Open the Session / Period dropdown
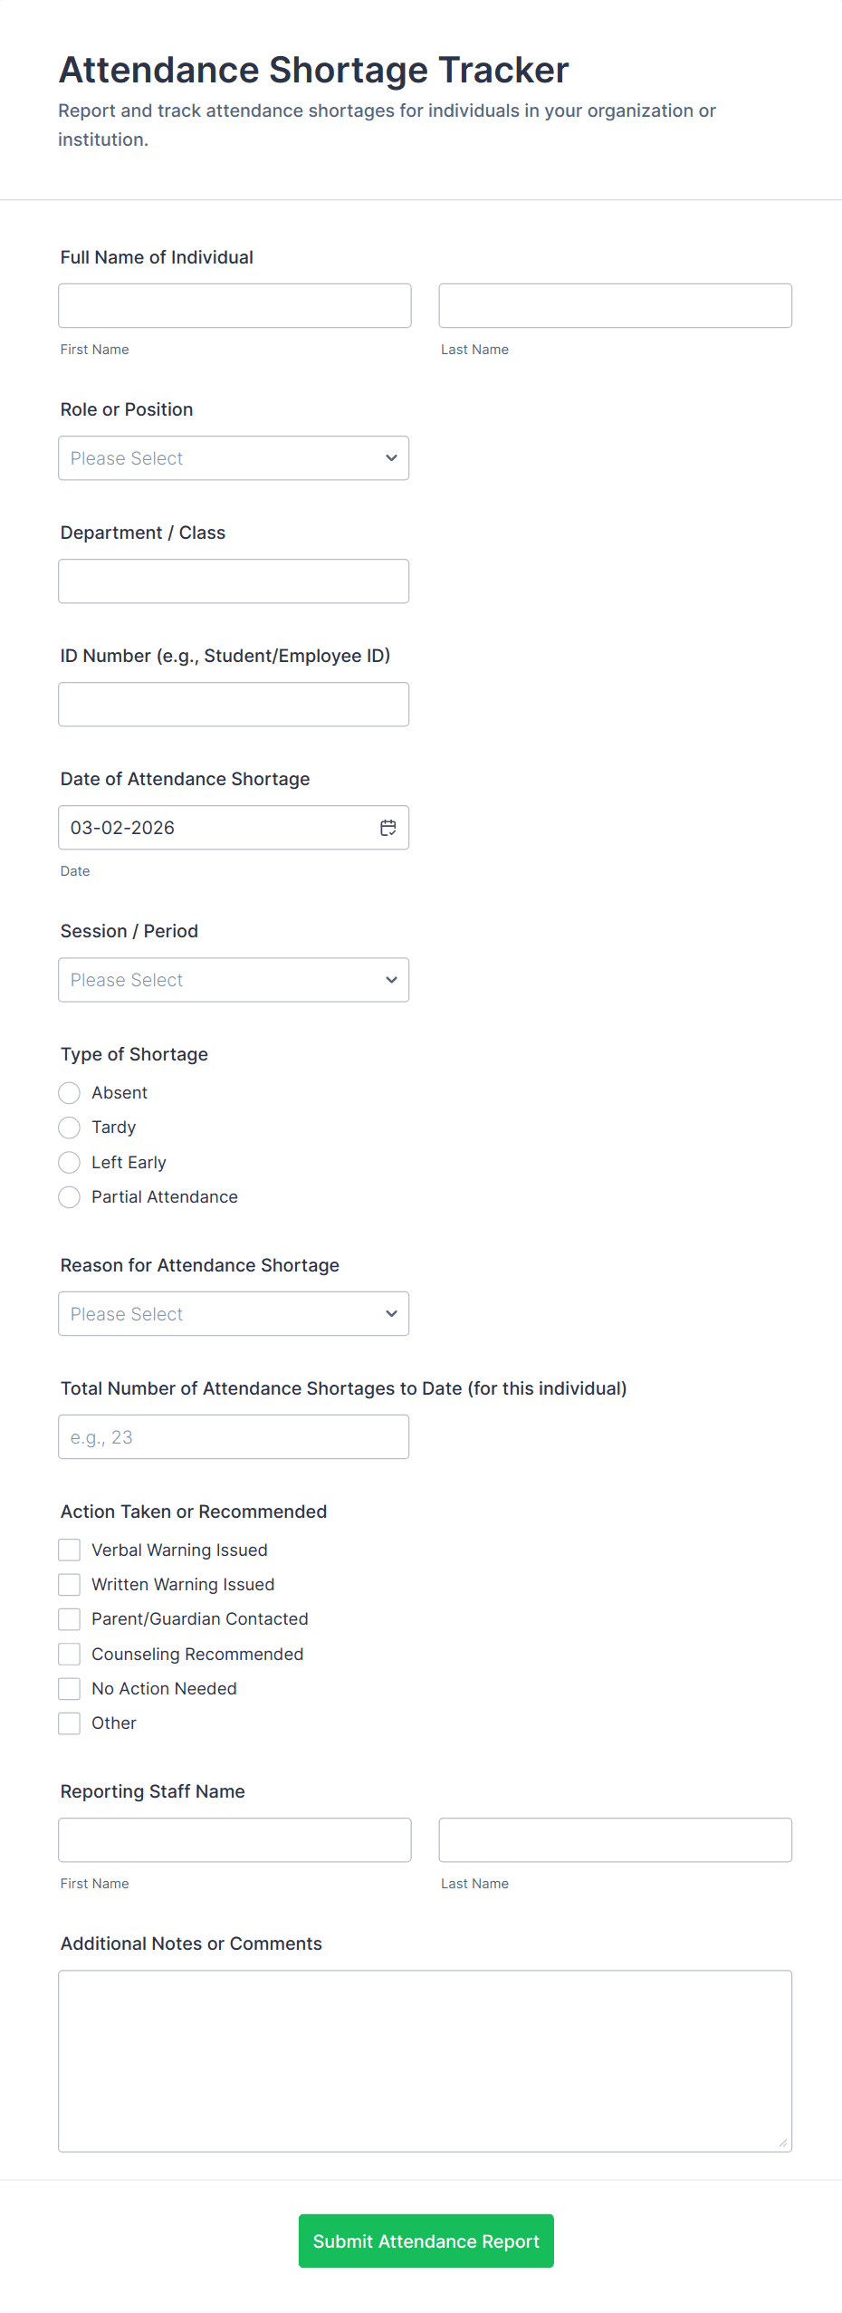The width and height of the screenshot is (842, 2313). pos(234,980)
